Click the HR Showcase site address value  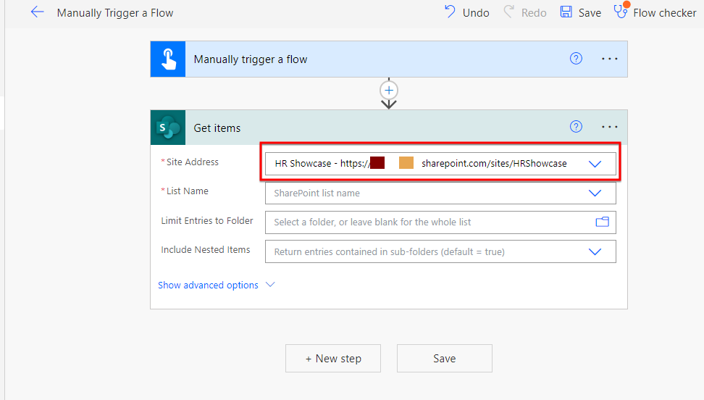[421, 164]
